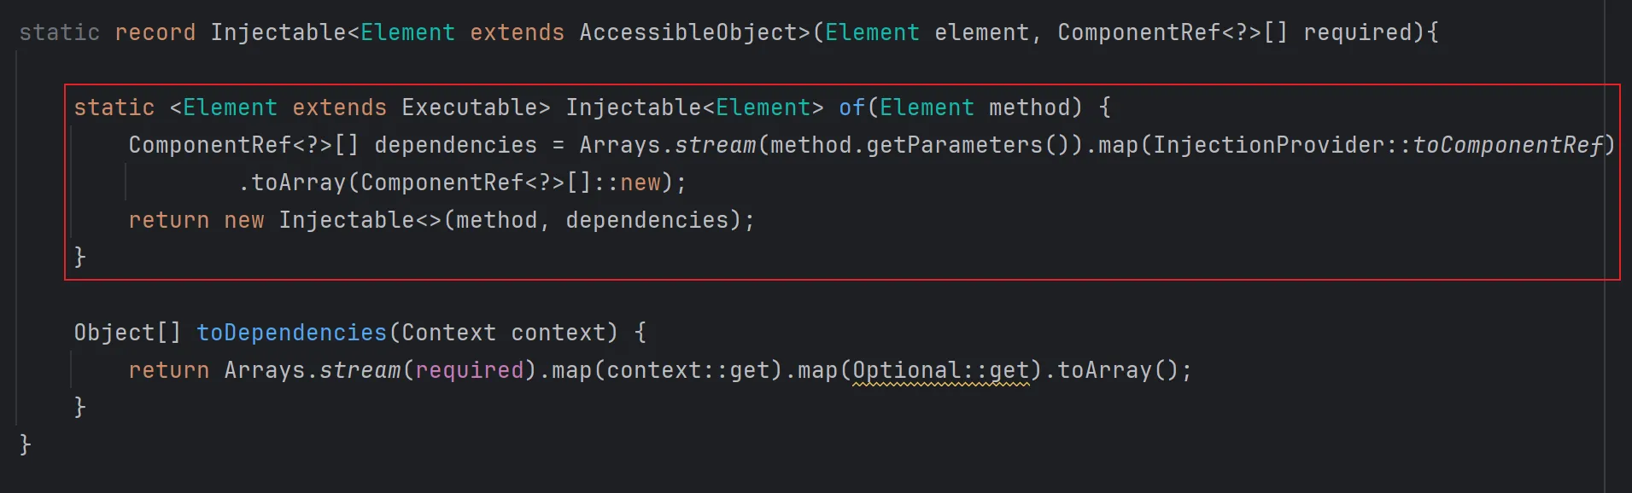
Task: Click the italic toComponentRef method reference
Action: [1508, 145]
